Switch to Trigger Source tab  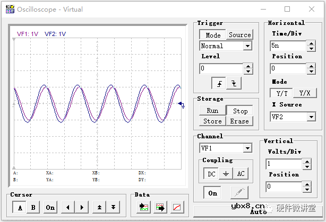pyautogui.click(x=239, y=35)
